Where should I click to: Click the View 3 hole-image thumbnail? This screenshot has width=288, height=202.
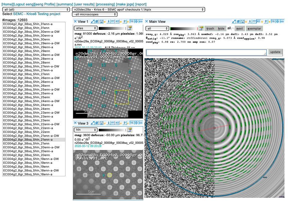point(108,175)
